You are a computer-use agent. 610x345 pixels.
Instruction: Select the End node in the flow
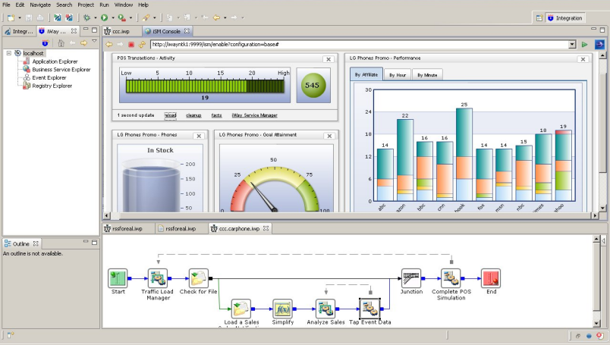point(491,278)
